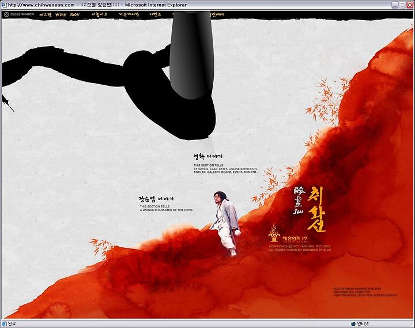Screen dimensions: 415x328
Task: Click the man in grey hanbok
Action: tap(225, 224)
